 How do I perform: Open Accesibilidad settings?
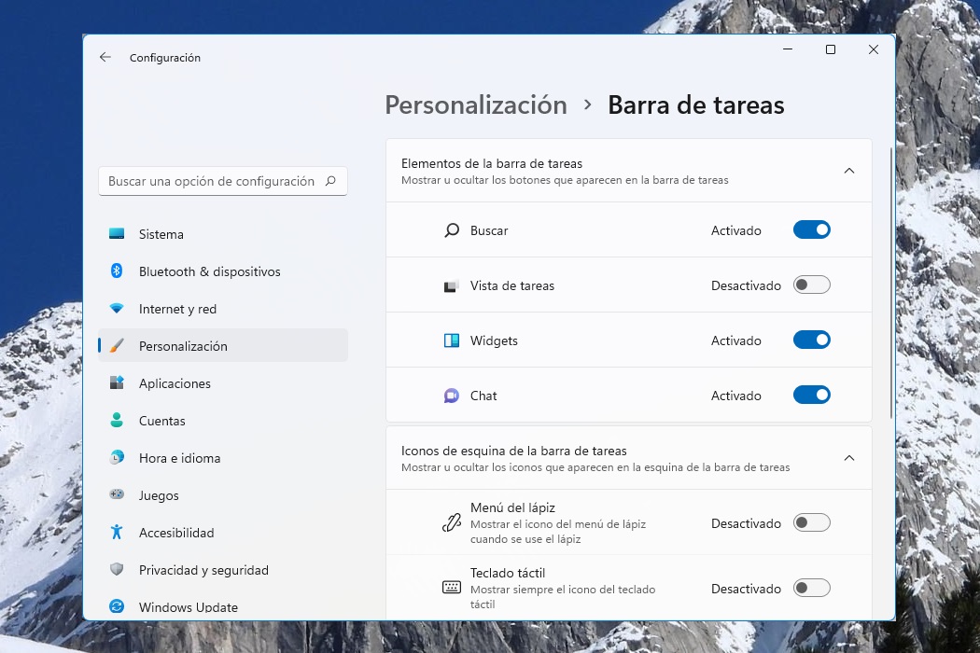(177, 533)
